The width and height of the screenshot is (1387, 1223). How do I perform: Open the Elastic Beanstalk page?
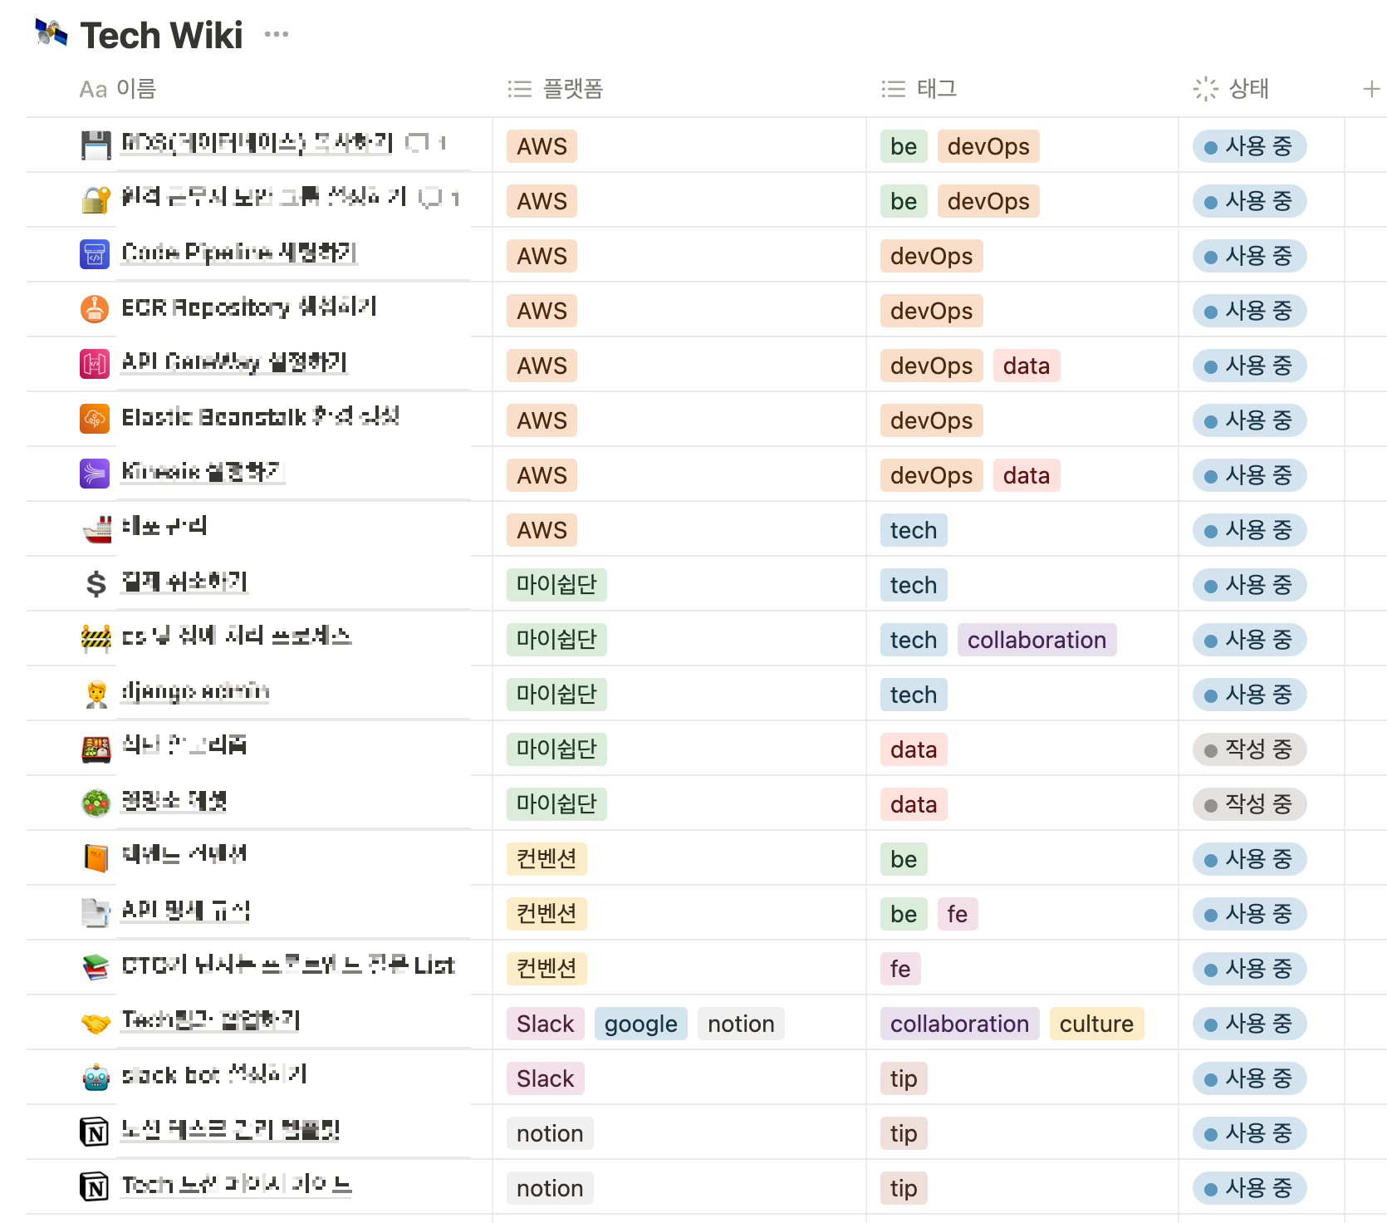(x=260, y=416)
